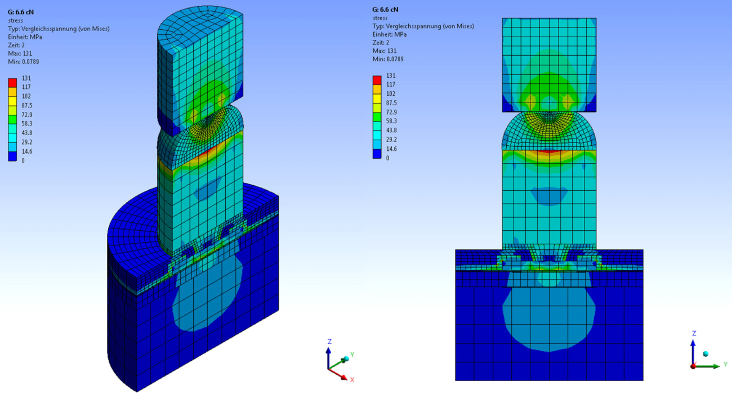
Task: Click the cyan isometric view ball beside the left triad
Action: tap(346, 358)
